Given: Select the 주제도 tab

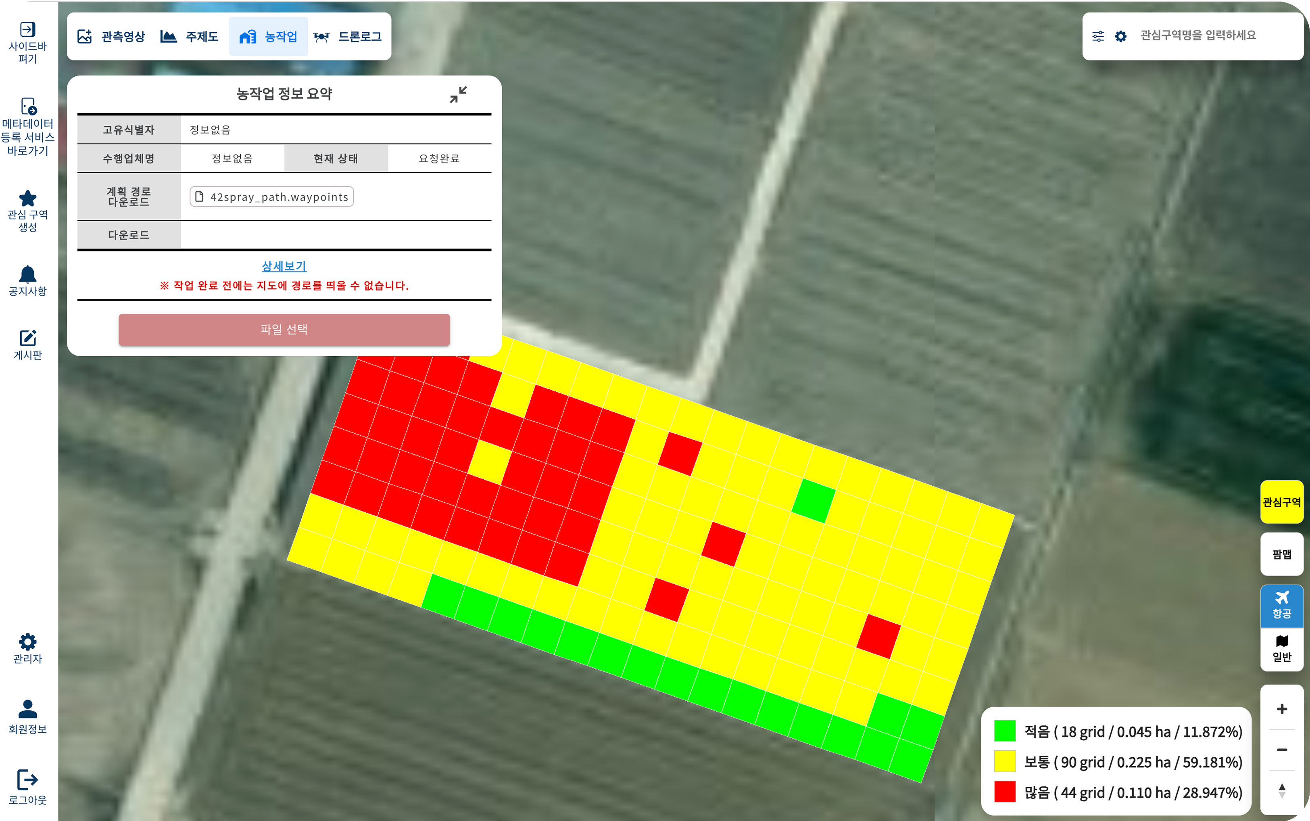Looking at the screenshot, I should [x=190, y=36].
